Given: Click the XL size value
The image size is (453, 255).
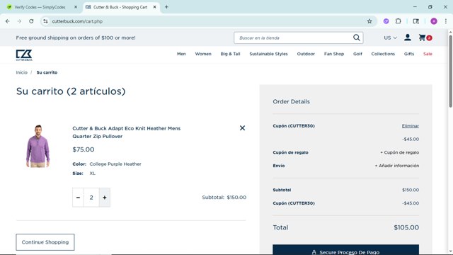Looking at the screenshot, I should coord(93,173).
